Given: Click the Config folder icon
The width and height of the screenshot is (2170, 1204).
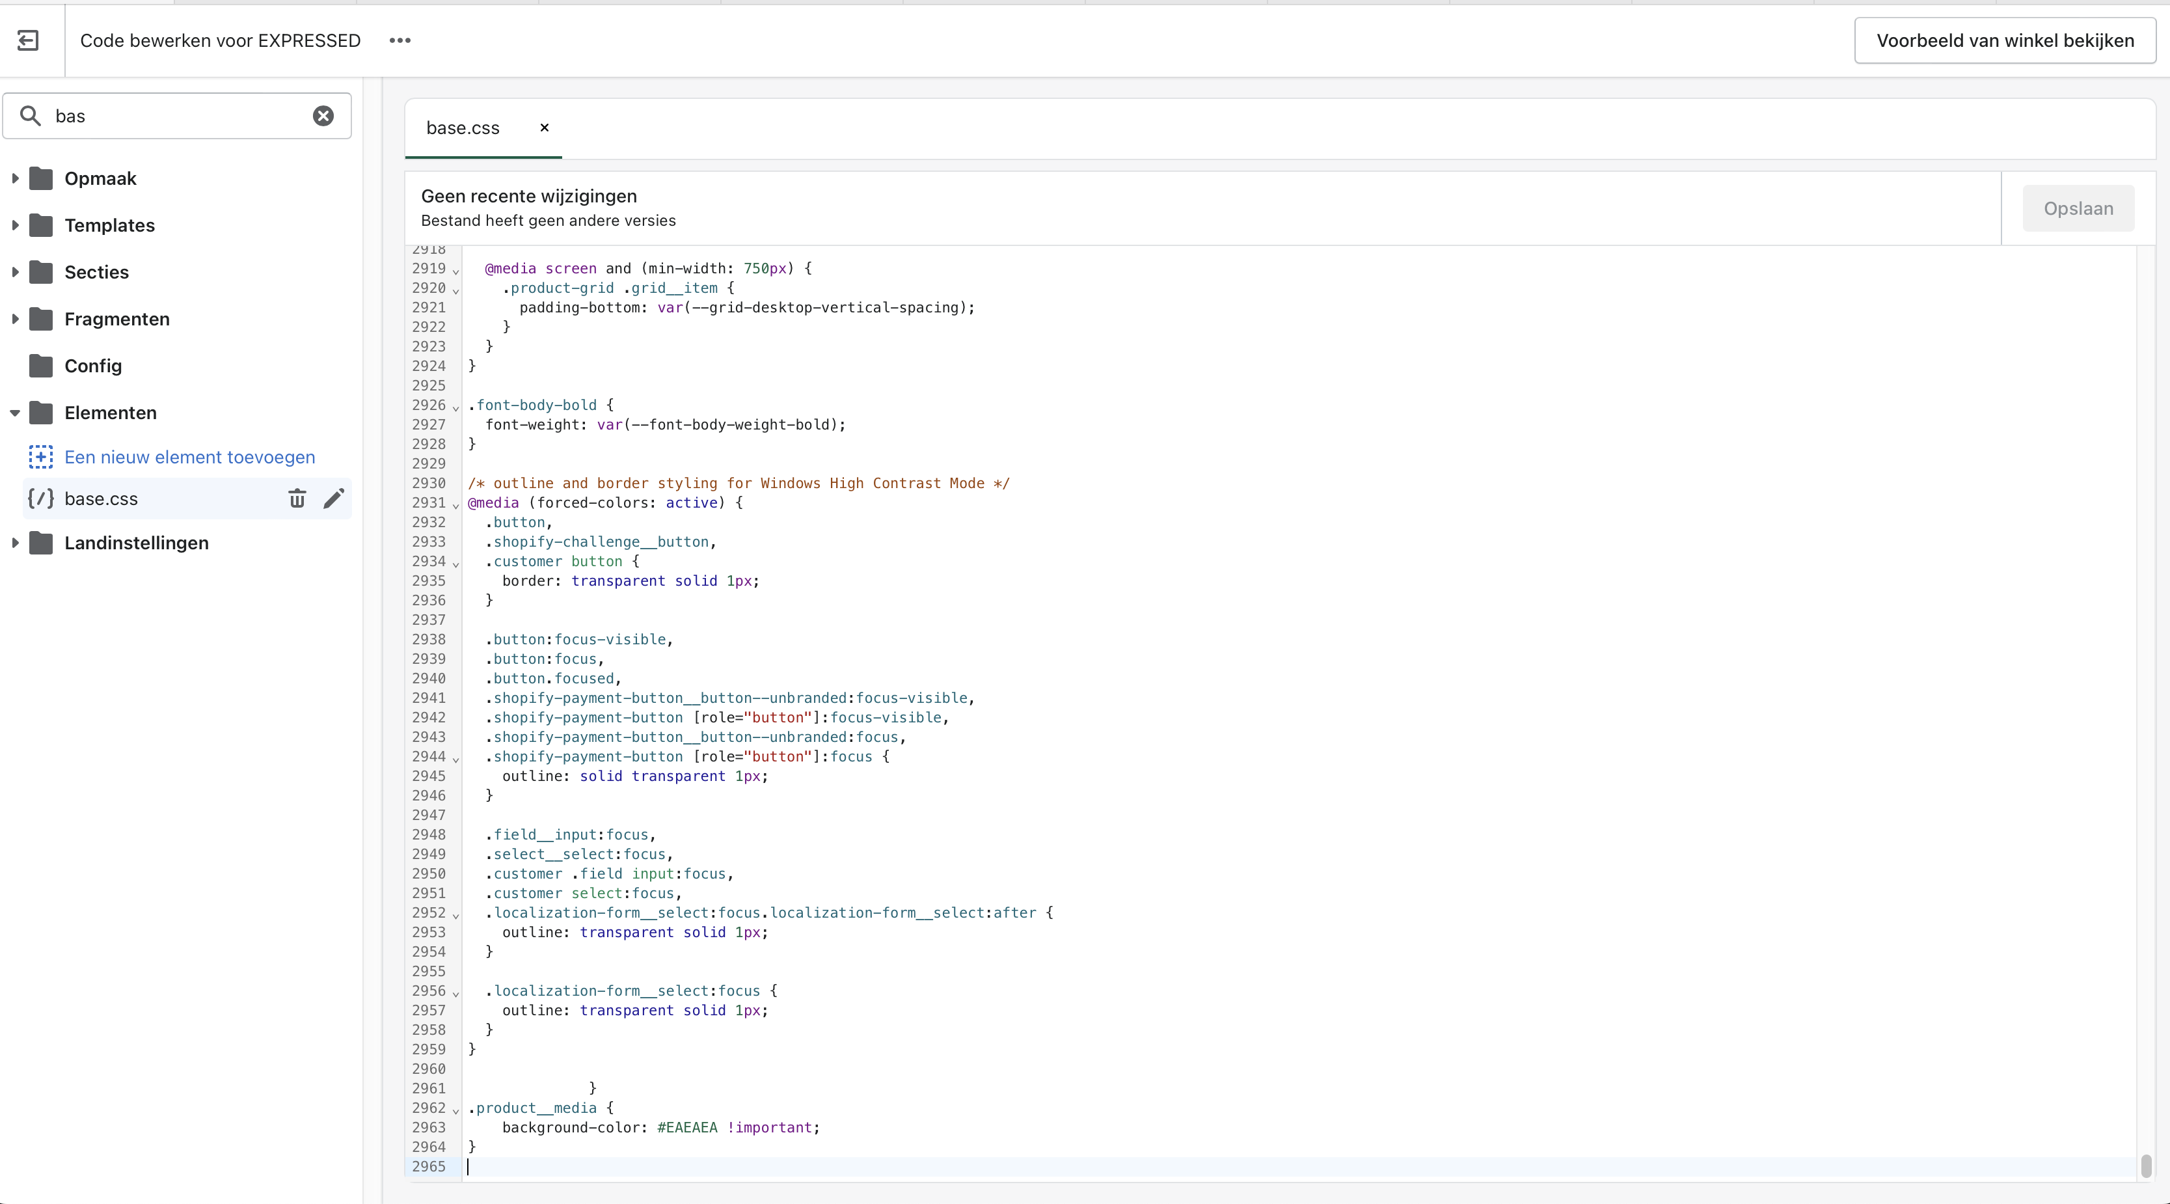Looking at the screenshot, I should point(40,366).
